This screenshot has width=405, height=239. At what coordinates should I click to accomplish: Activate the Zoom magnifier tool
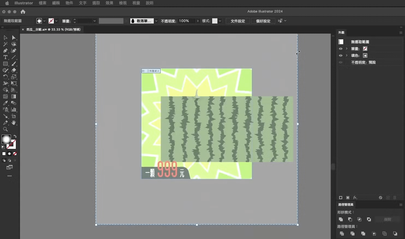pos(5,129)
